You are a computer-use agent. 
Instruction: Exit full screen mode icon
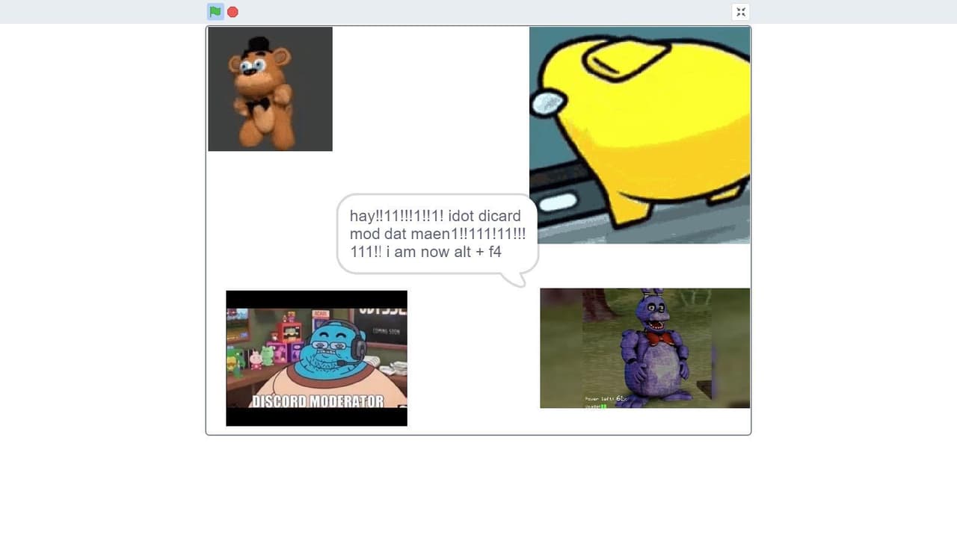[x=740, y=12]
